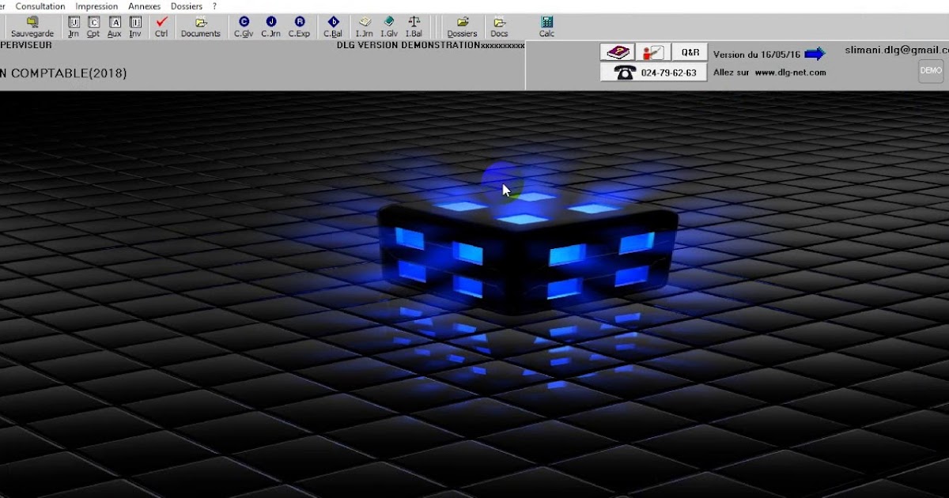Open the Dossiers menu in menu bar
The width and height of the screenshot is (949, 498).
[x=187, y=6]
